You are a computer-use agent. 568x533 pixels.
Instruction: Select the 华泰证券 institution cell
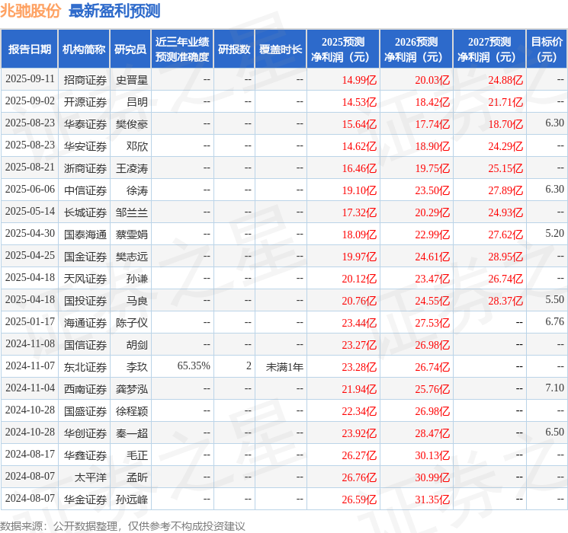(85, 124)
